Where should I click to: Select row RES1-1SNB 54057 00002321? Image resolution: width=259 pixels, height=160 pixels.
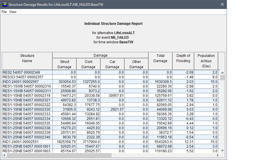click(x=111, y=100)
